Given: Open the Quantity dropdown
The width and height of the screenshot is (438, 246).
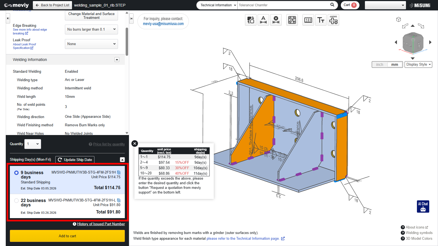Looking at the screenshot, I should tap(33, 144).
